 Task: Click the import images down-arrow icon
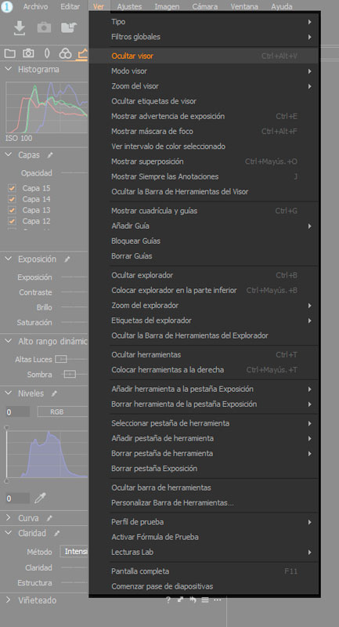click(x=19, y=27)
